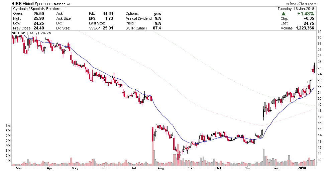
Task: Click the Yield: label
Action: (130, 23)
